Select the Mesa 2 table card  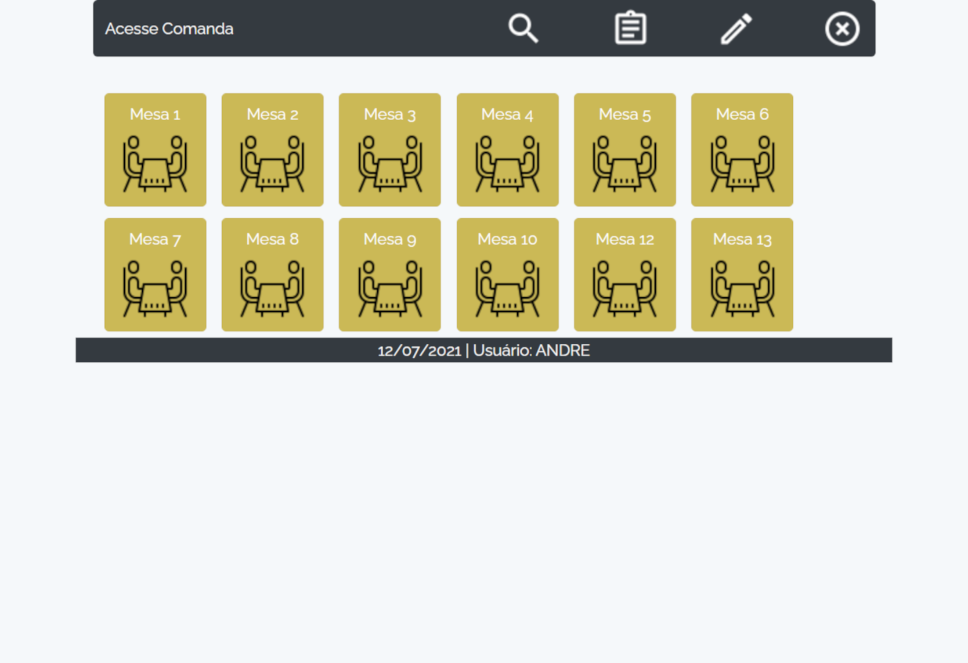(x=272, y=150)
